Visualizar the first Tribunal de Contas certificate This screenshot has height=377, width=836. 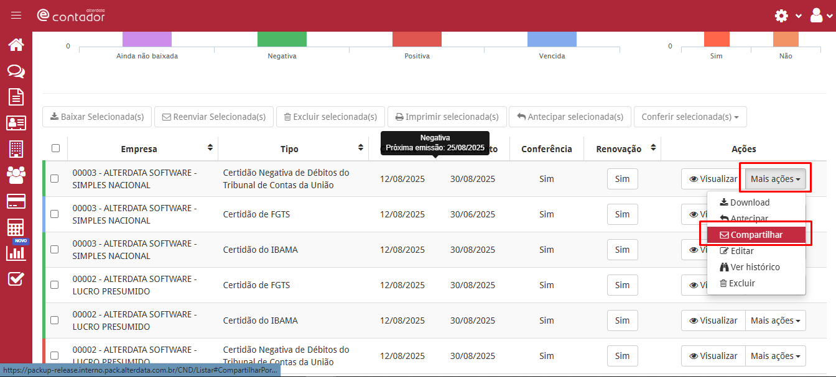713,179
